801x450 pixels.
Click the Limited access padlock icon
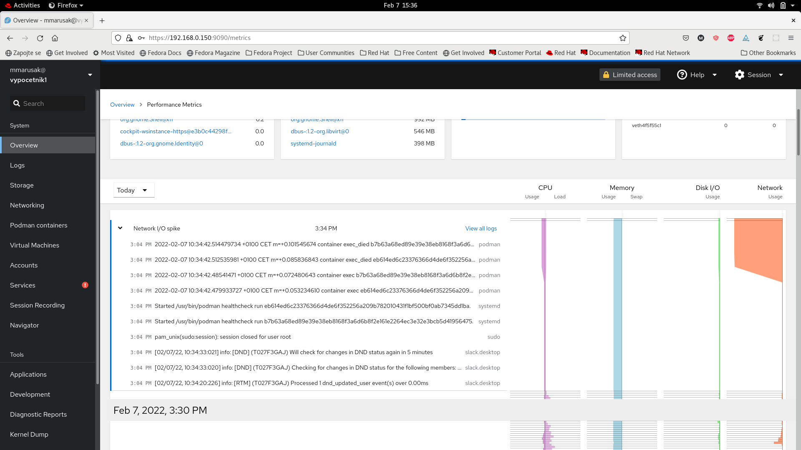point(607,75)
